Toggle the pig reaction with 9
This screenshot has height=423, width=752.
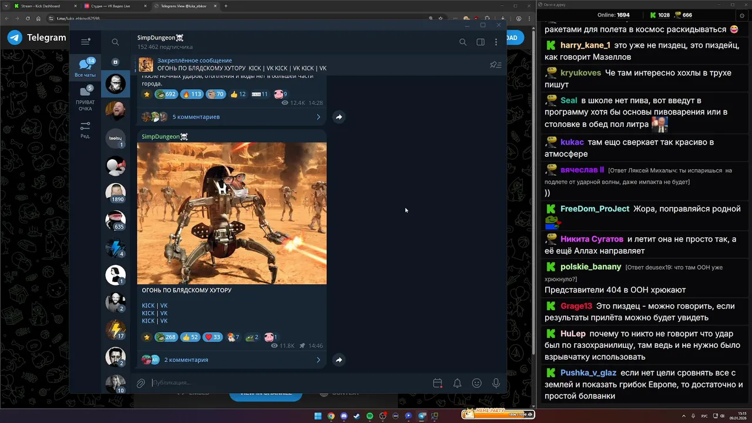tap(281, 94)
